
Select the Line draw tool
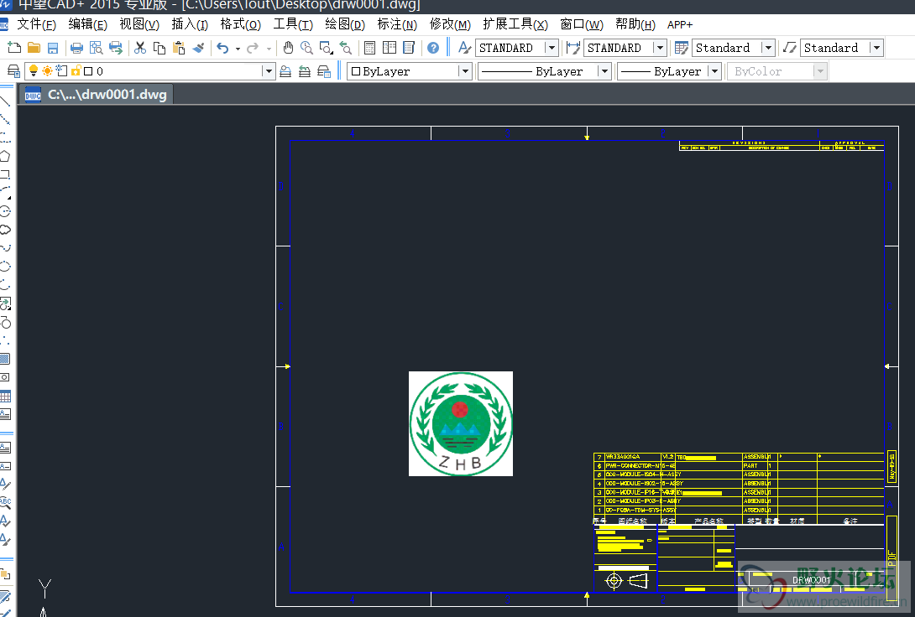(5, 101)
